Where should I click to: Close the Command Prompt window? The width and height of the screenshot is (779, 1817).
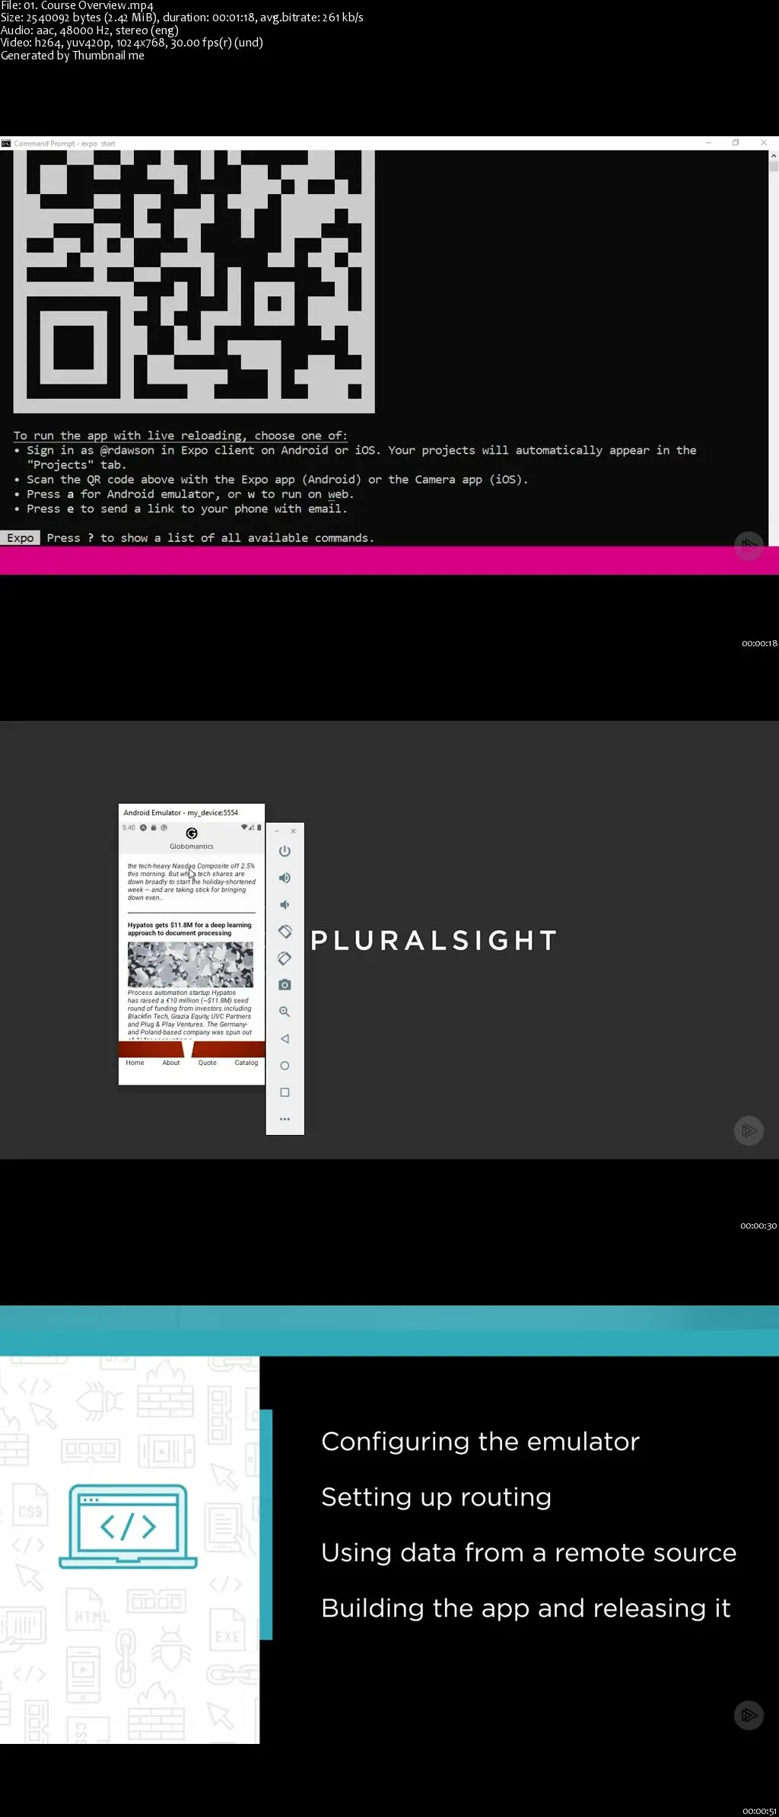coord(764,142)
